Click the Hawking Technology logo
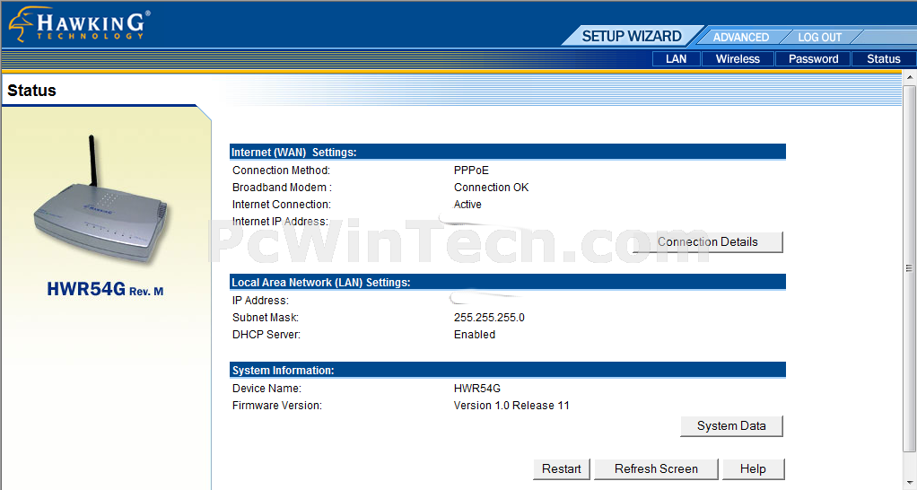Screen dimensions: 917x490 tap(79, 24)
